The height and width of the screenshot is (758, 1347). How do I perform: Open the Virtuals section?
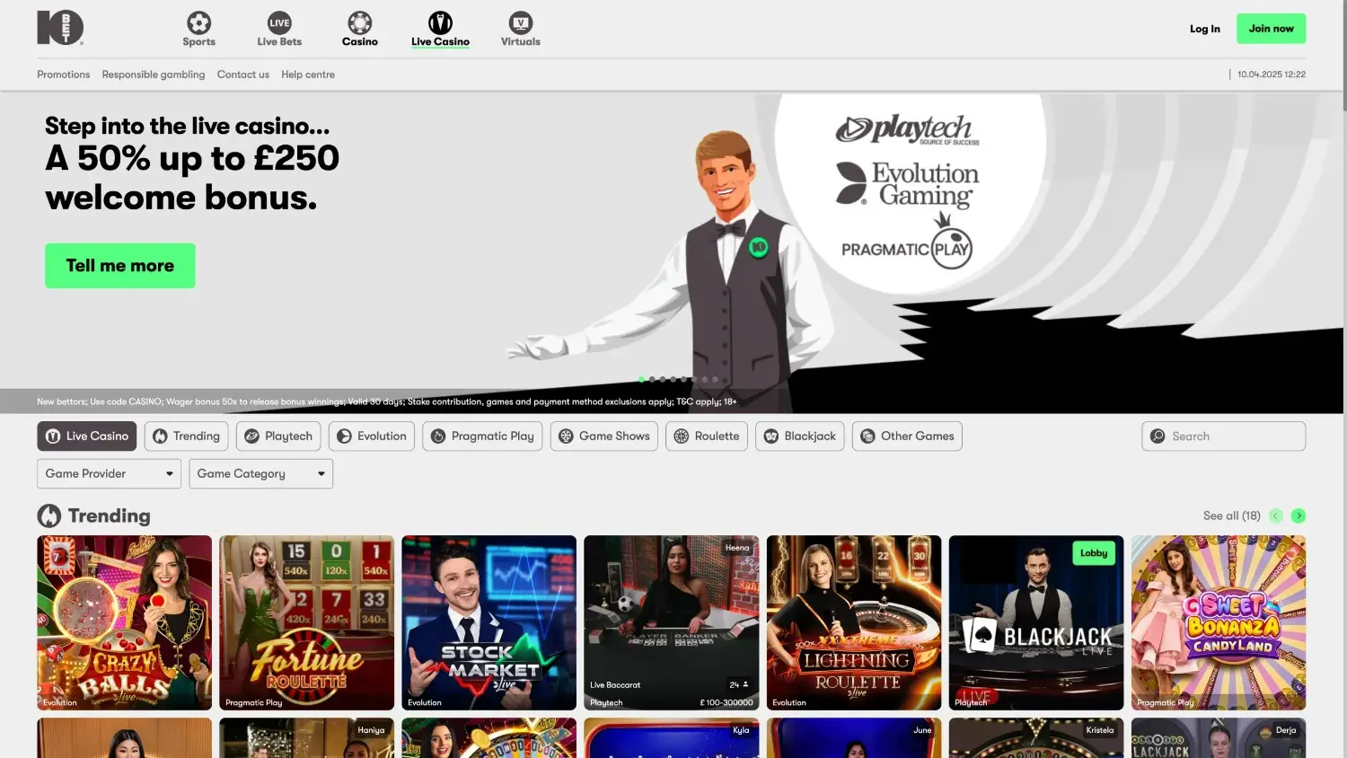pos(521,29)
